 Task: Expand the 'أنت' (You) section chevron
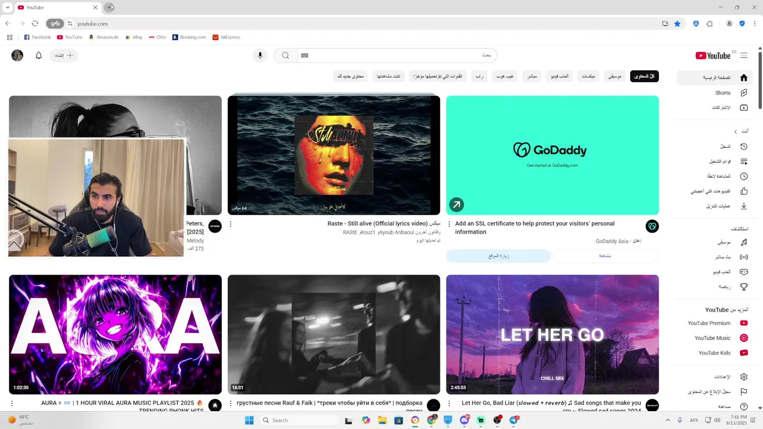(x=736, y=131)
